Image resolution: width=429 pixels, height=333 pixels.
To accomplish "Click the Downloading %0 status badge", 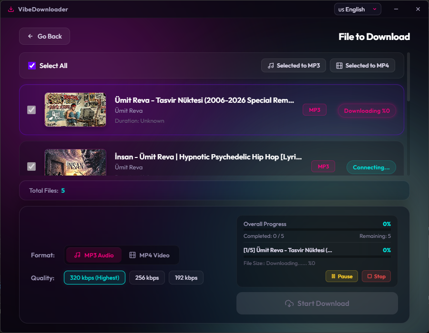I will (x=367, y=111).
